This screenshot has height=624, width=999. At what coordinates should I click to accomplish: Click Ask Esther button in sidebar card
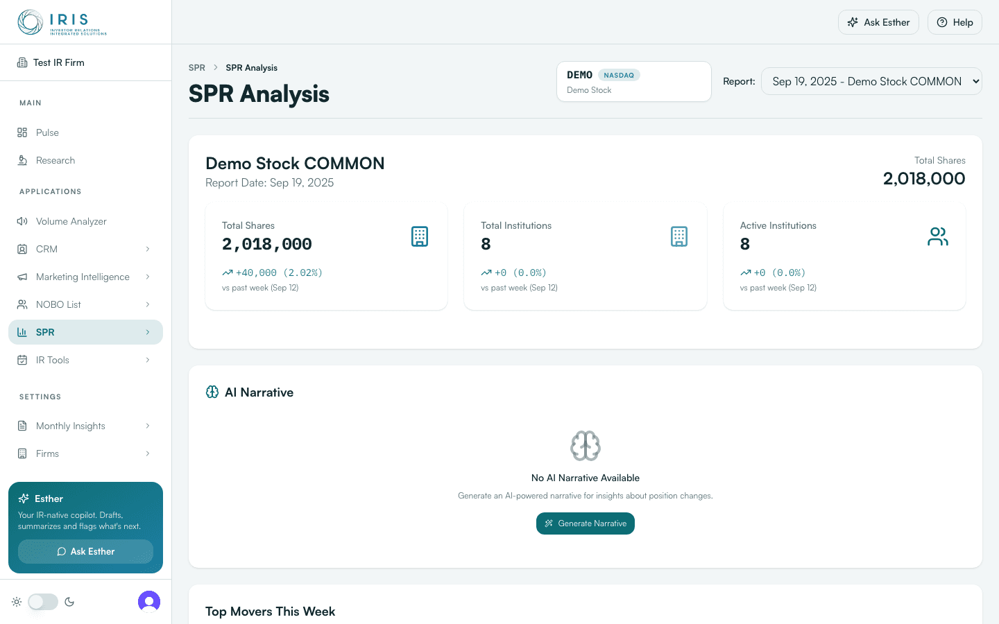85,551
